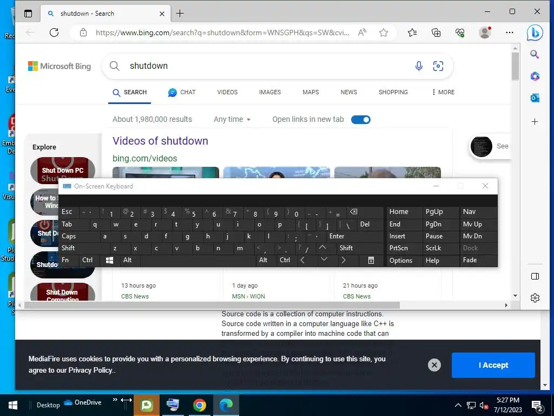Toggle the split screen icon in sidebar
The image size is (554, 416).
[x=535, y=276]
